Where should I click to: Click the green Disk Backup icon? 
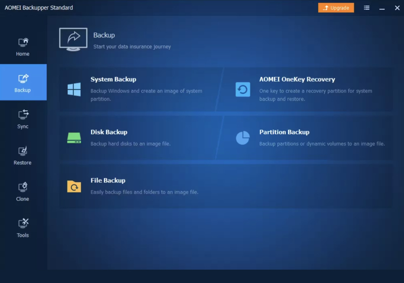[74, 138]
